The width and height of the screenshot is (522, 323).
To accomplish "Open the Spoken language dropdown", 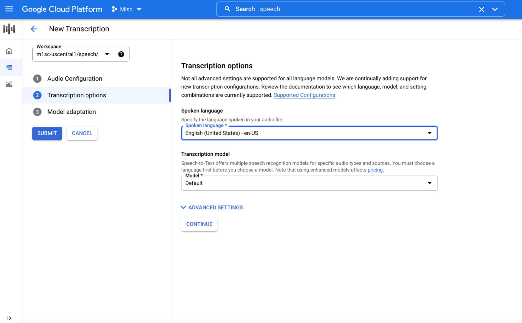I will click(309, 133).
